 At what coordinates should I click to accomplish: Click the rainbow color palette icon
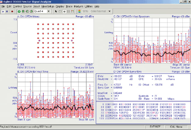pos(79,12)
